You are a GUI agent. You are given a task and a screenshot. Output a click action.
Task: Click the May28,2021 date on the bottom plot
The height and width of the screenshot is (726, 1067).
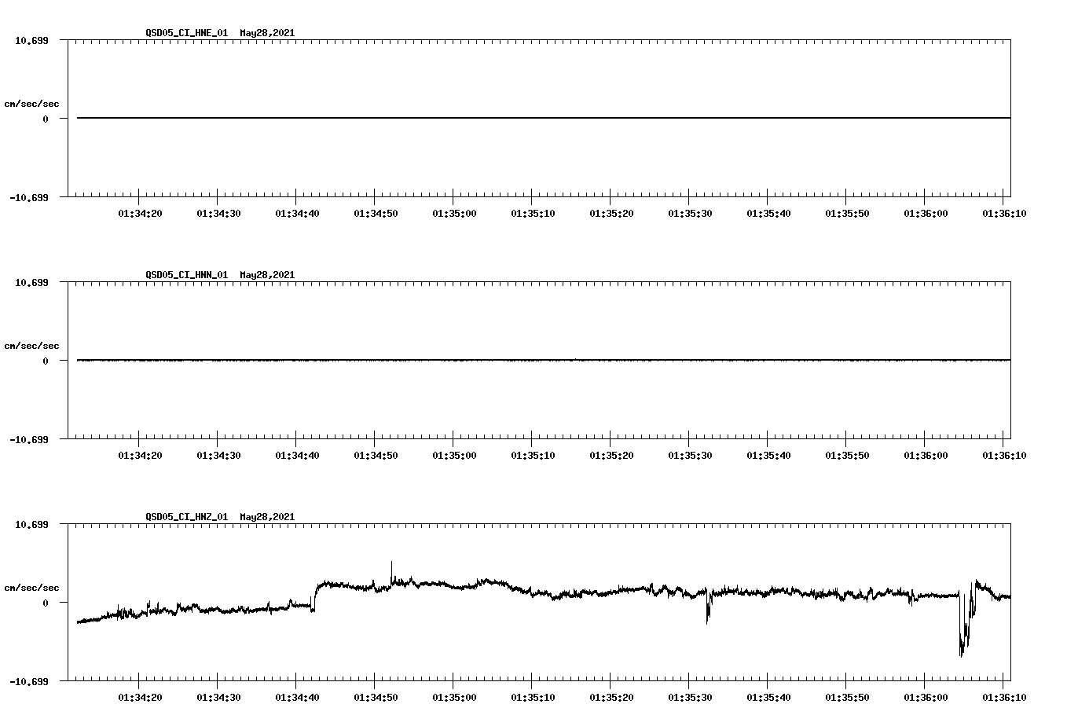267,517
